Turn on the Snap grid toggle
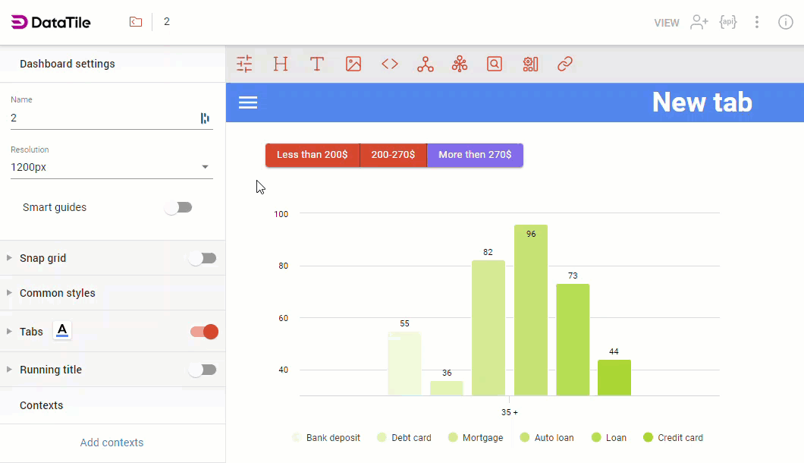Image resolution: width=804 pixels, height=463 pixels. 203,258
